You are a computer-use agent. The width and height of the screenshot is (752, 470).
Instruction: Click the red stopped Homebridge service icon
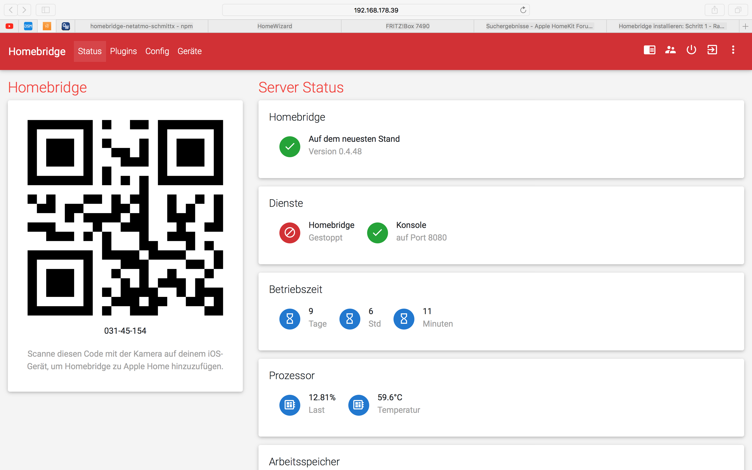point(290,232)
